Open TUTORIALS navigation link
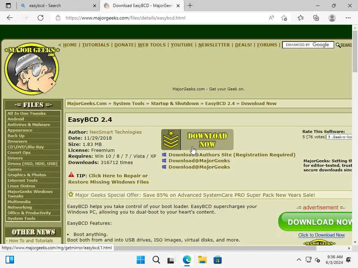Viewport: 358px width, 268px height. pos(96,45)
